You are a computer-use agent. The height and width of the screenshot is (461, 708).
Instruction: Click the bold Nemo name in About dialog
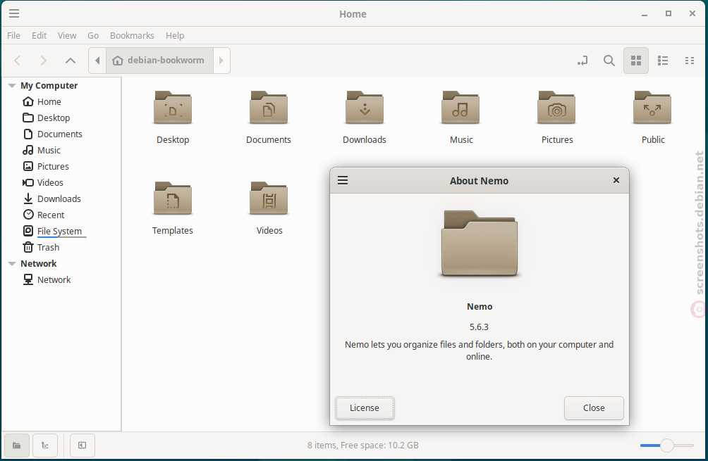[x=480, y=307]
